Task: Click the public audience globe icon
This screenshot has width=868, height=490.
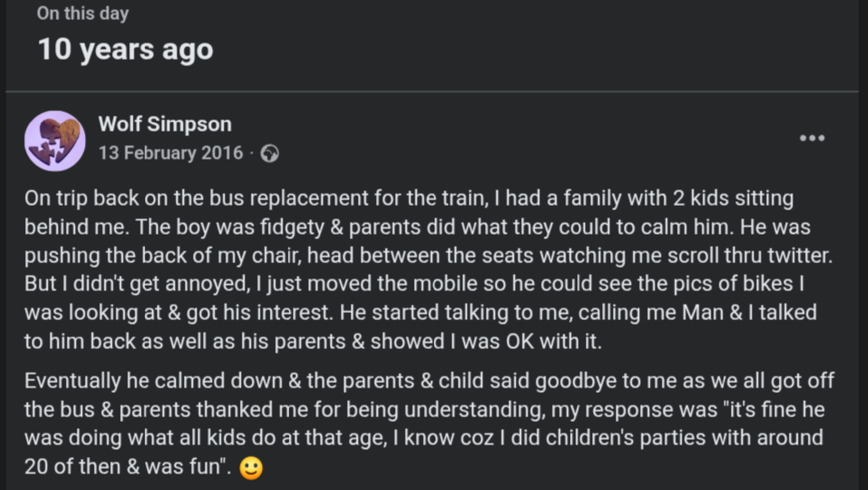Action: click(x=269, y=154)
